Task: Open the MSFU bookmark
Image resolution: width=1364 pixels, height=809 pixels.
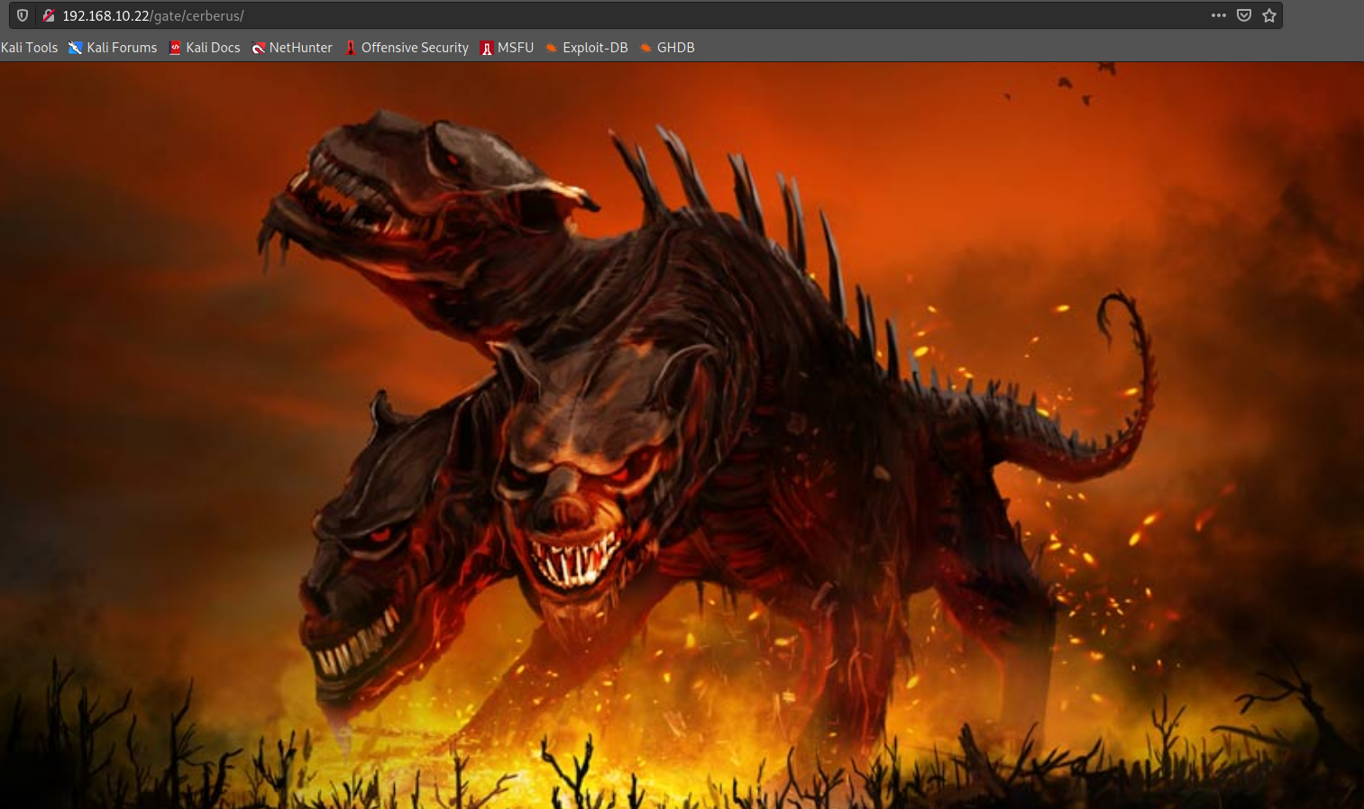Action: pos(508,48)
